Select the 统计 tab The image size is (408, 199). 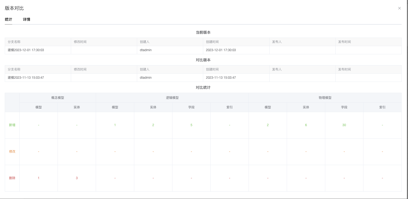click(8, 19)
